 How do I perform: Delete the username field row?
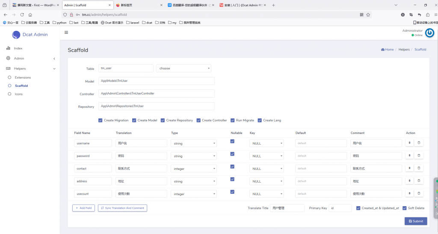pos(419,143)
